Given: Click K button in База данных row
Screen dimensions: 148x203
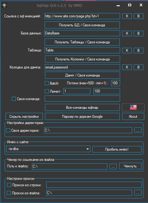Looking at the screenshot, I should pos(127,33).
